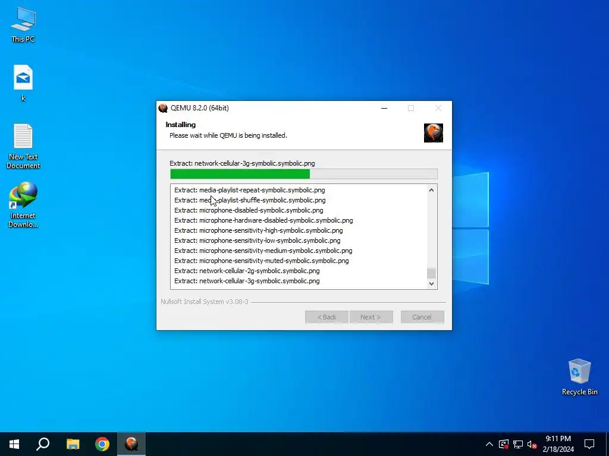Click the QEMU logo in the title bar
Image resolution: width=609 pixels, height=456 pixels.
(163, 108)
